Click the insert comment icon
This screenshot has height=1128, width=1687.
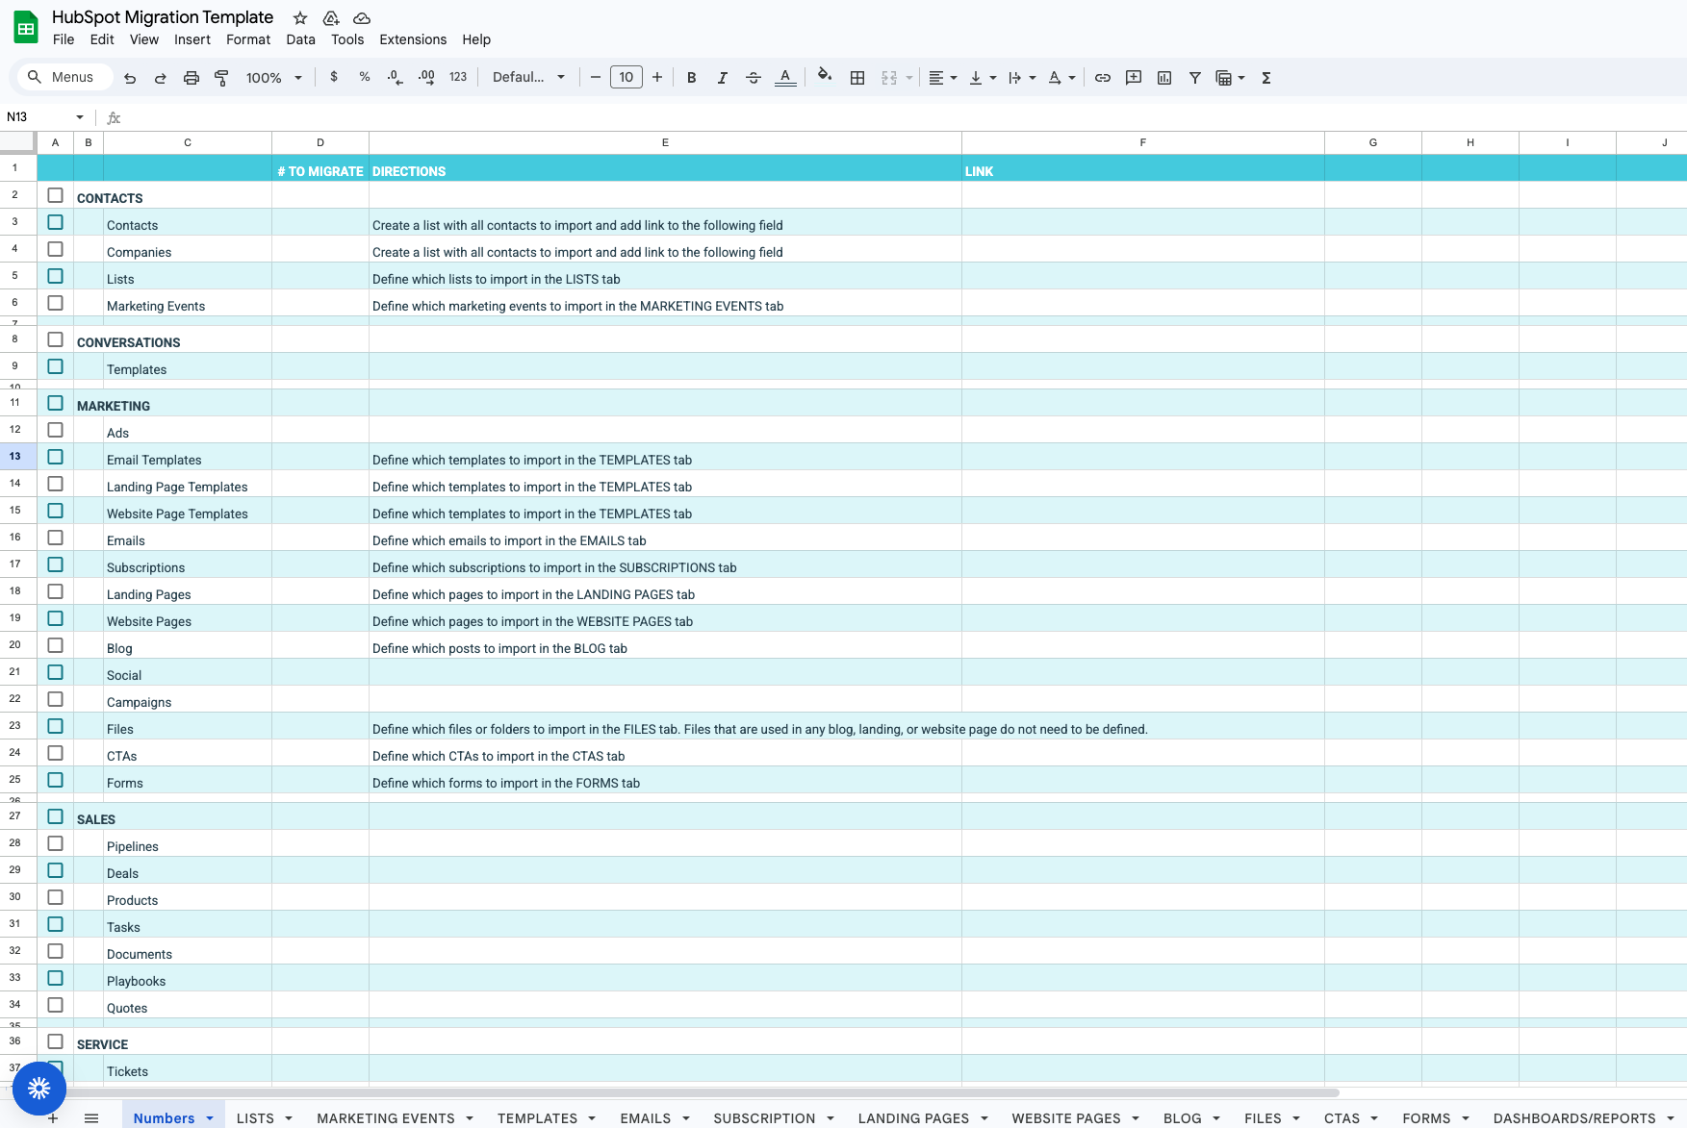(1134, 77)
